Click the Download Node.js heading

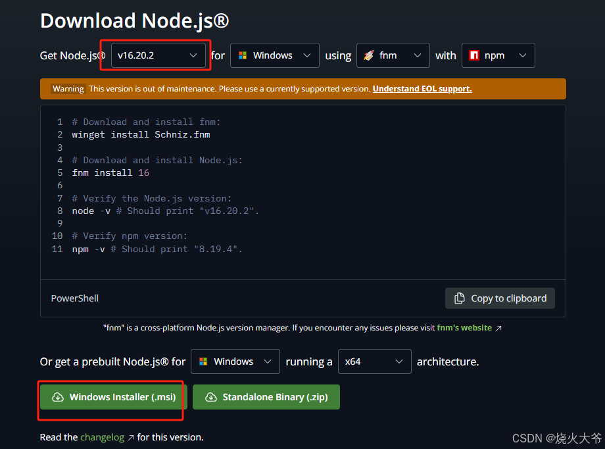[135, 21]
